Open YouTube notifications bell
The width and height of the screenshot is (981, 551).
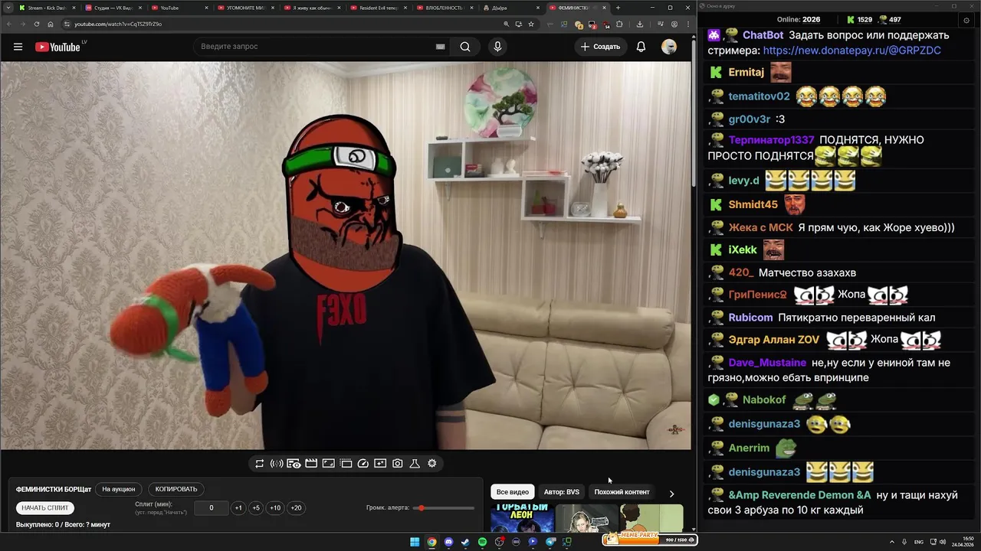click(x=641, y=47)
